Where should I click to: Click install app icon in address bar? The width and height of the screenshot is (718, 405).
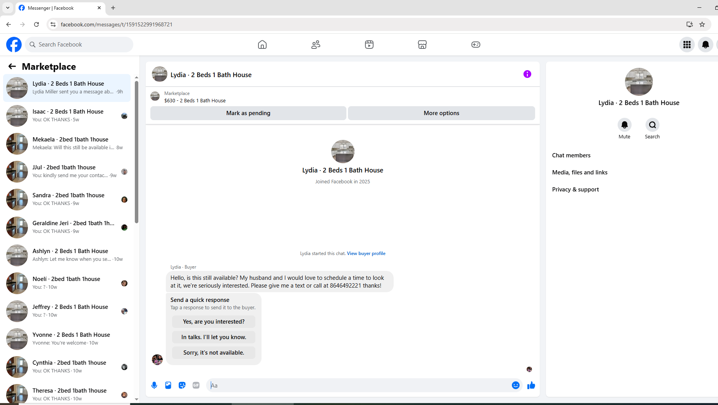(690, 24)
